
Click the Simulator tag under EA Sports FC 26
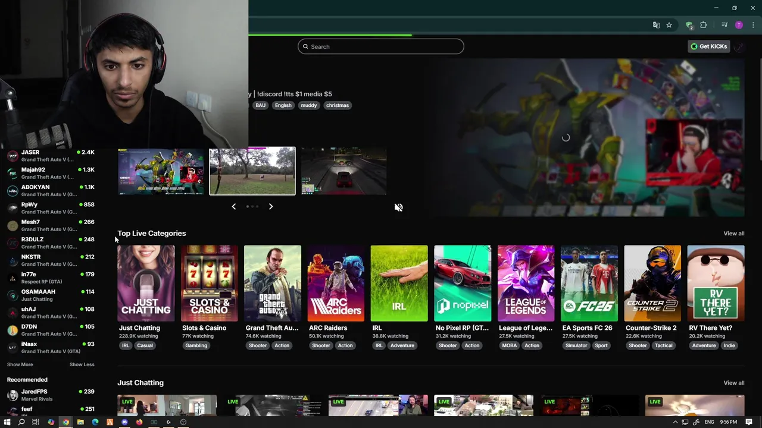click(x=576, y=345)
